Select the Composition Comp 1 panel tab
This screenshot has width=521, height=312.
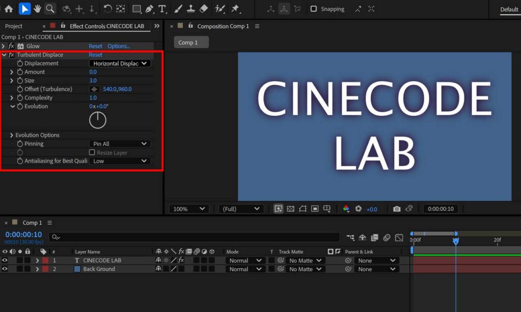[223, 26]
